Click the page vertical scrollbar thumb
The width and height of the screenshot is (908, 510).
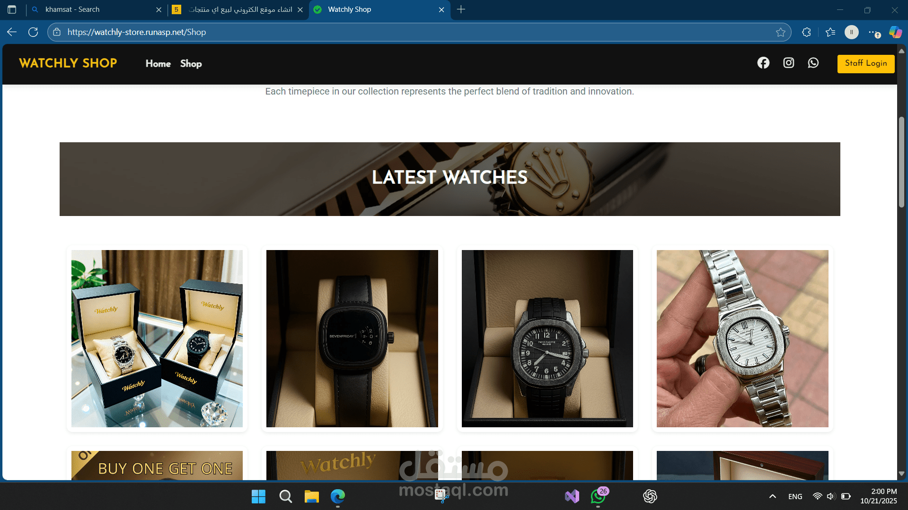pyautogui.click(x=901, y=162)
